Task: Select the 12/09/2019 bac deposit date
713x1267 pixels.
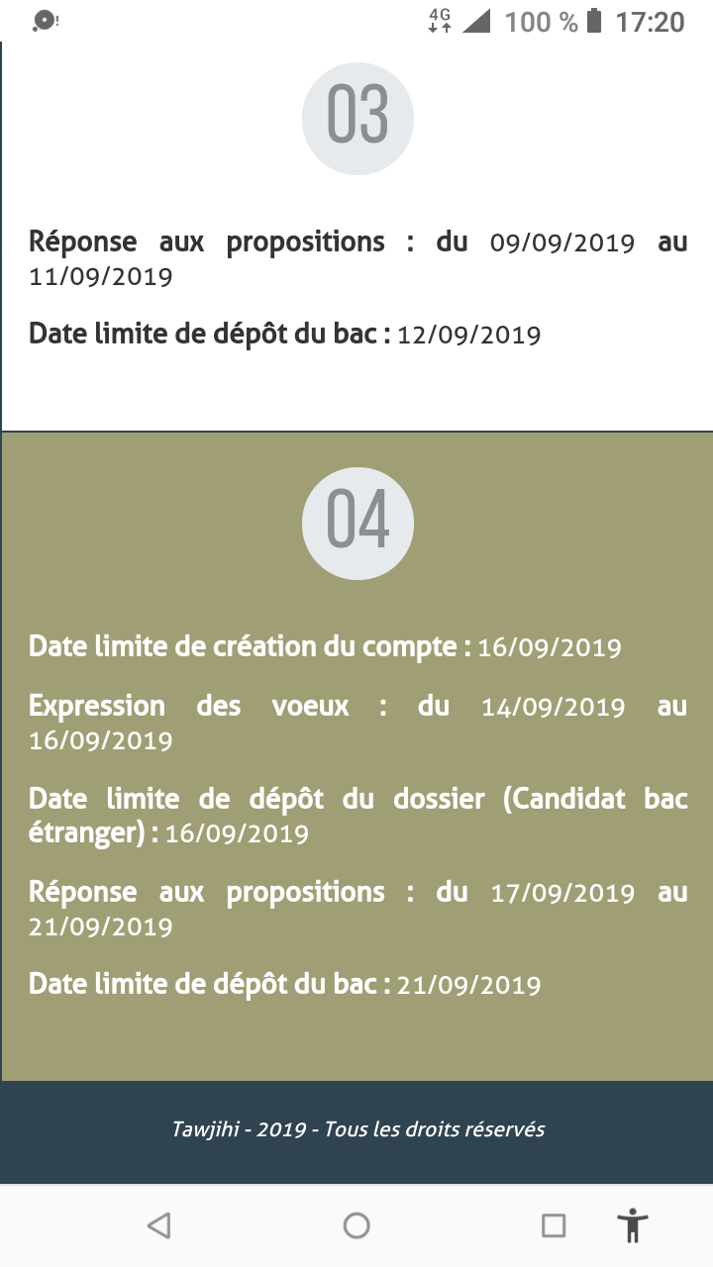Action: (x=469, y=336)
